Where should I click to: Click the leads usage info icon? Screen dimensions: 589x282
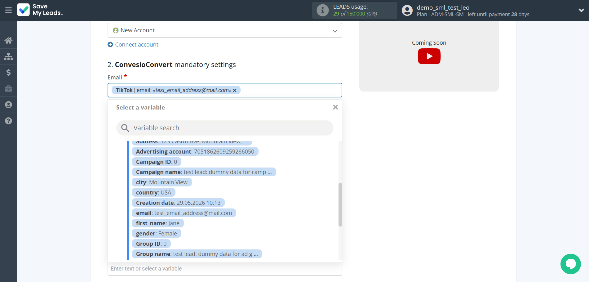point(322,10)
